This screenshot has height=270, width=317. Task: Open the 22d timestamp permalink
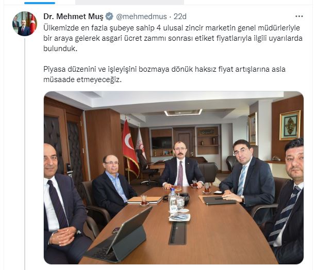(180, 17)
